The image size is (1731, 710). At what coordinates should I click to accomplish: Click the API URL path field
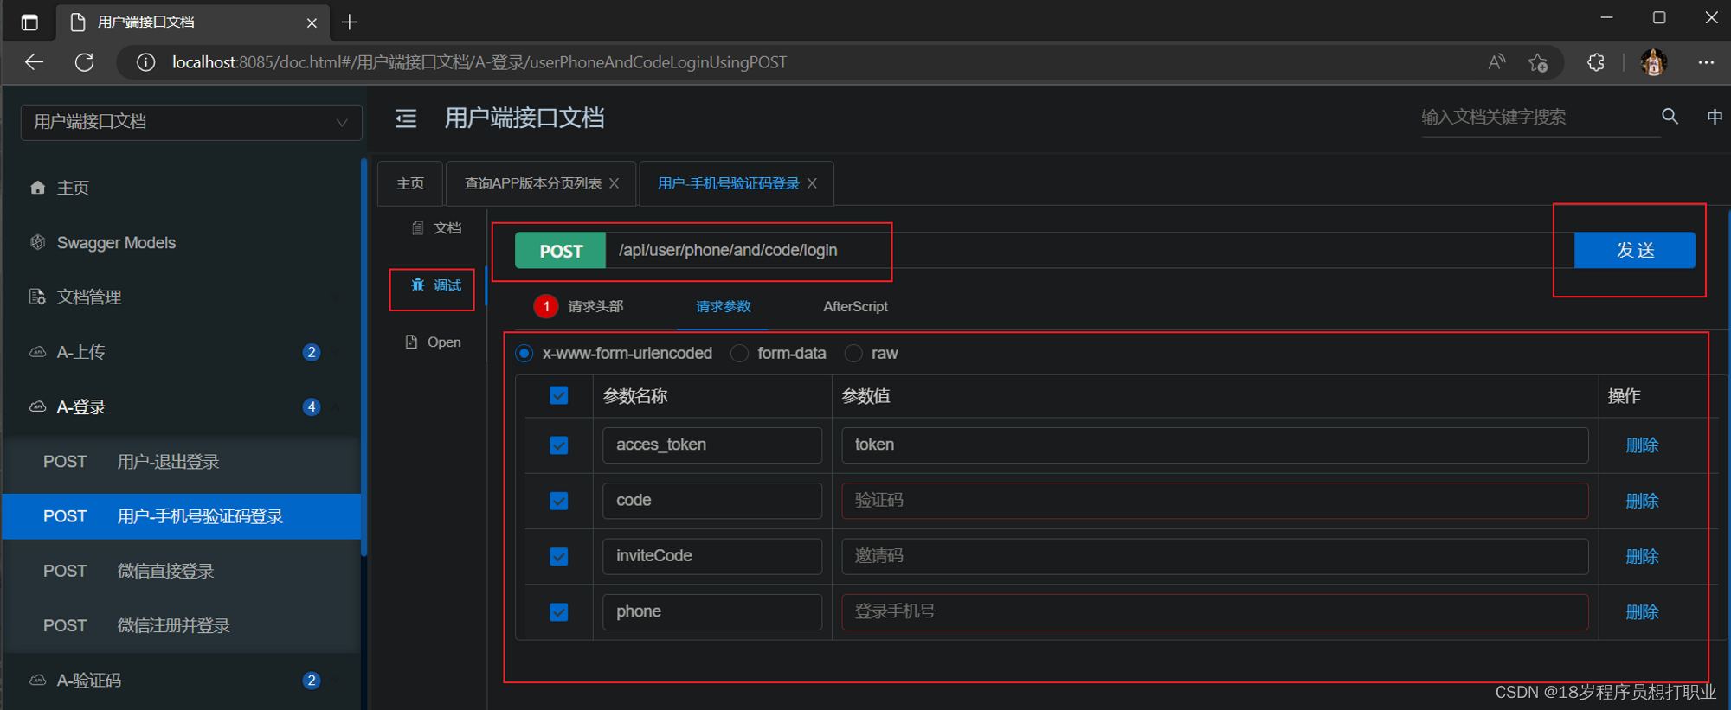(x=1089, y=250)
